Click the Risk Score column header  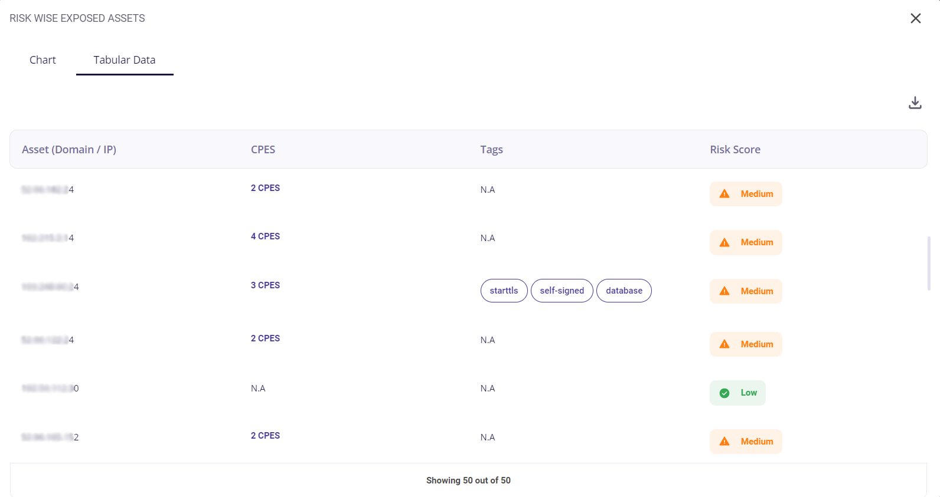(735, 150)
